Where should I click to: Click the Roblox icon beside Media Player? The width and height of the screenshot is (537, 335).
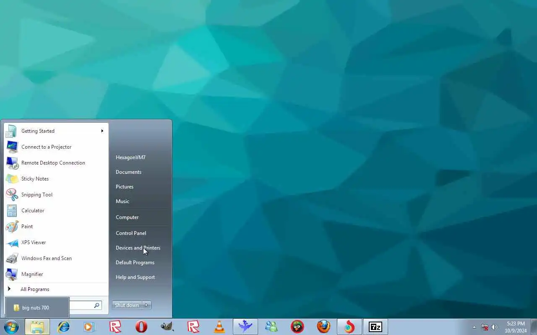click(x=115, y=327)
